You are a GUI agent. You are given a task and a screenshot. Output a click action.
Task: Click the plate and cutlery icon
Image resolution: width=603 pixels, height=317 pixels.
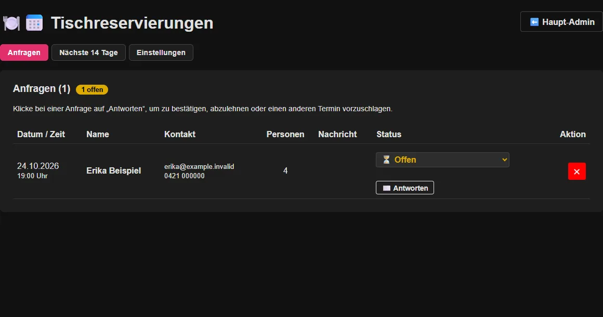pyautogui.click(x=11, y=23)
